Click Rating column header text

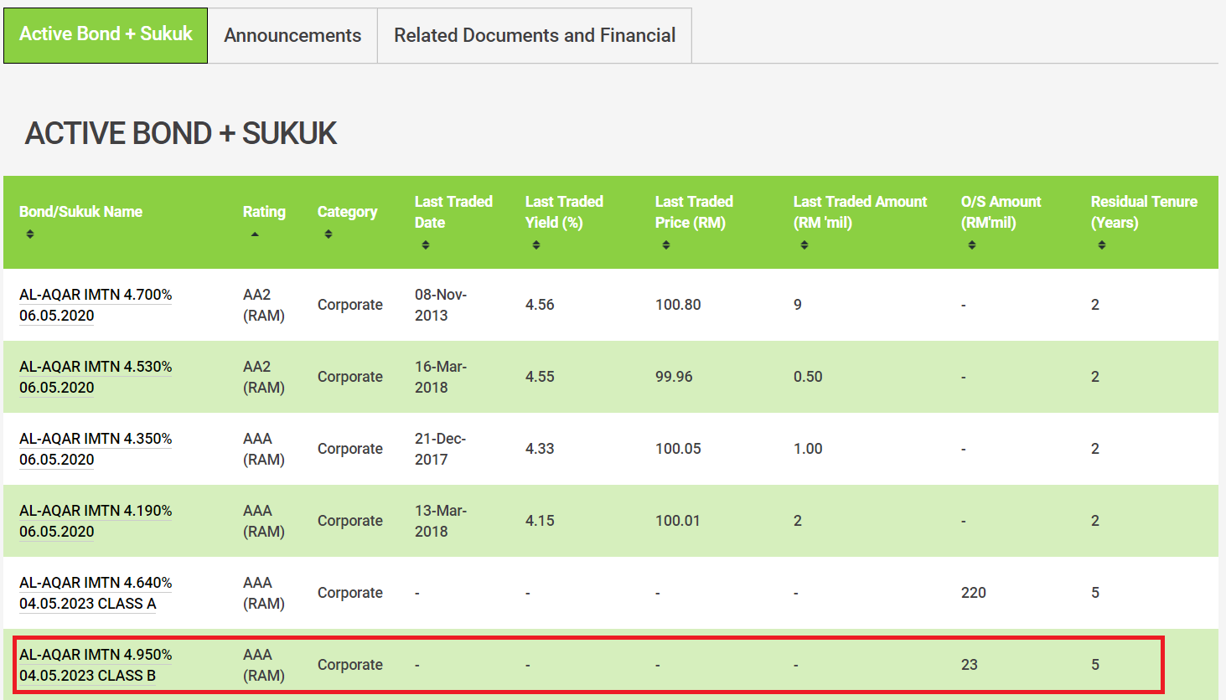tap(264, 212)
